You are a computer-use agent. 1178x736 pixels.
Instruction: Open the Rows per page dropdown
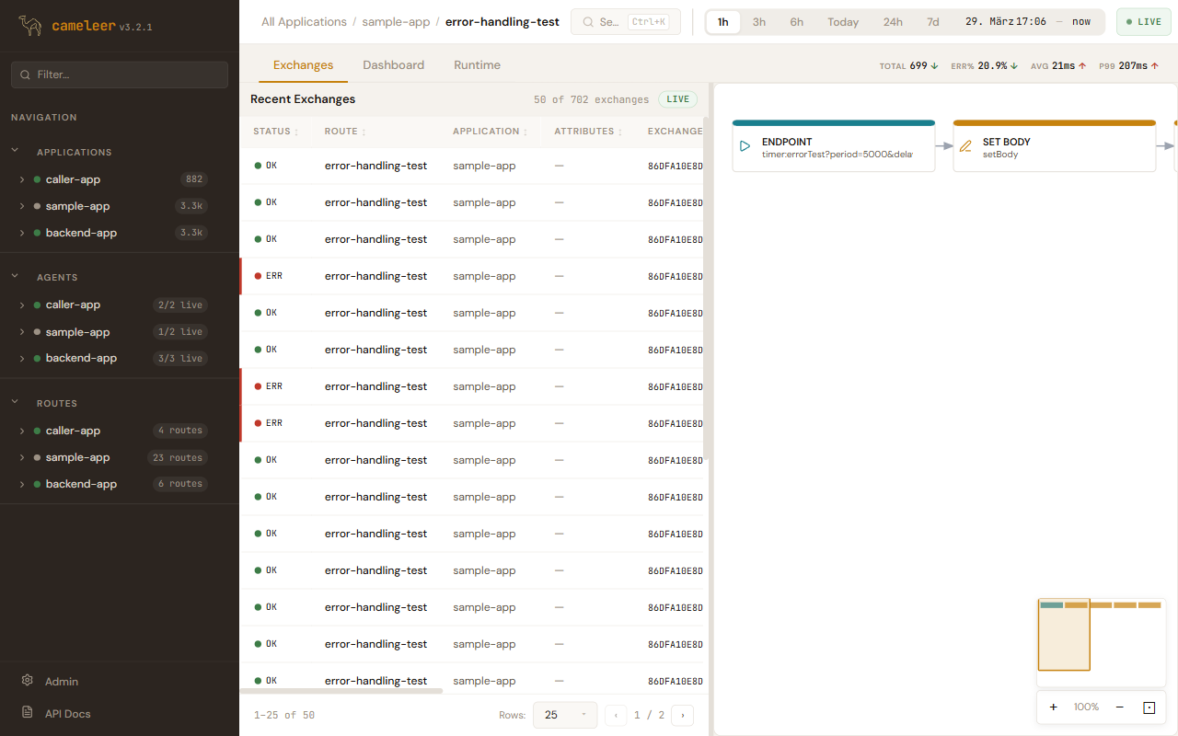pos(564,715)
